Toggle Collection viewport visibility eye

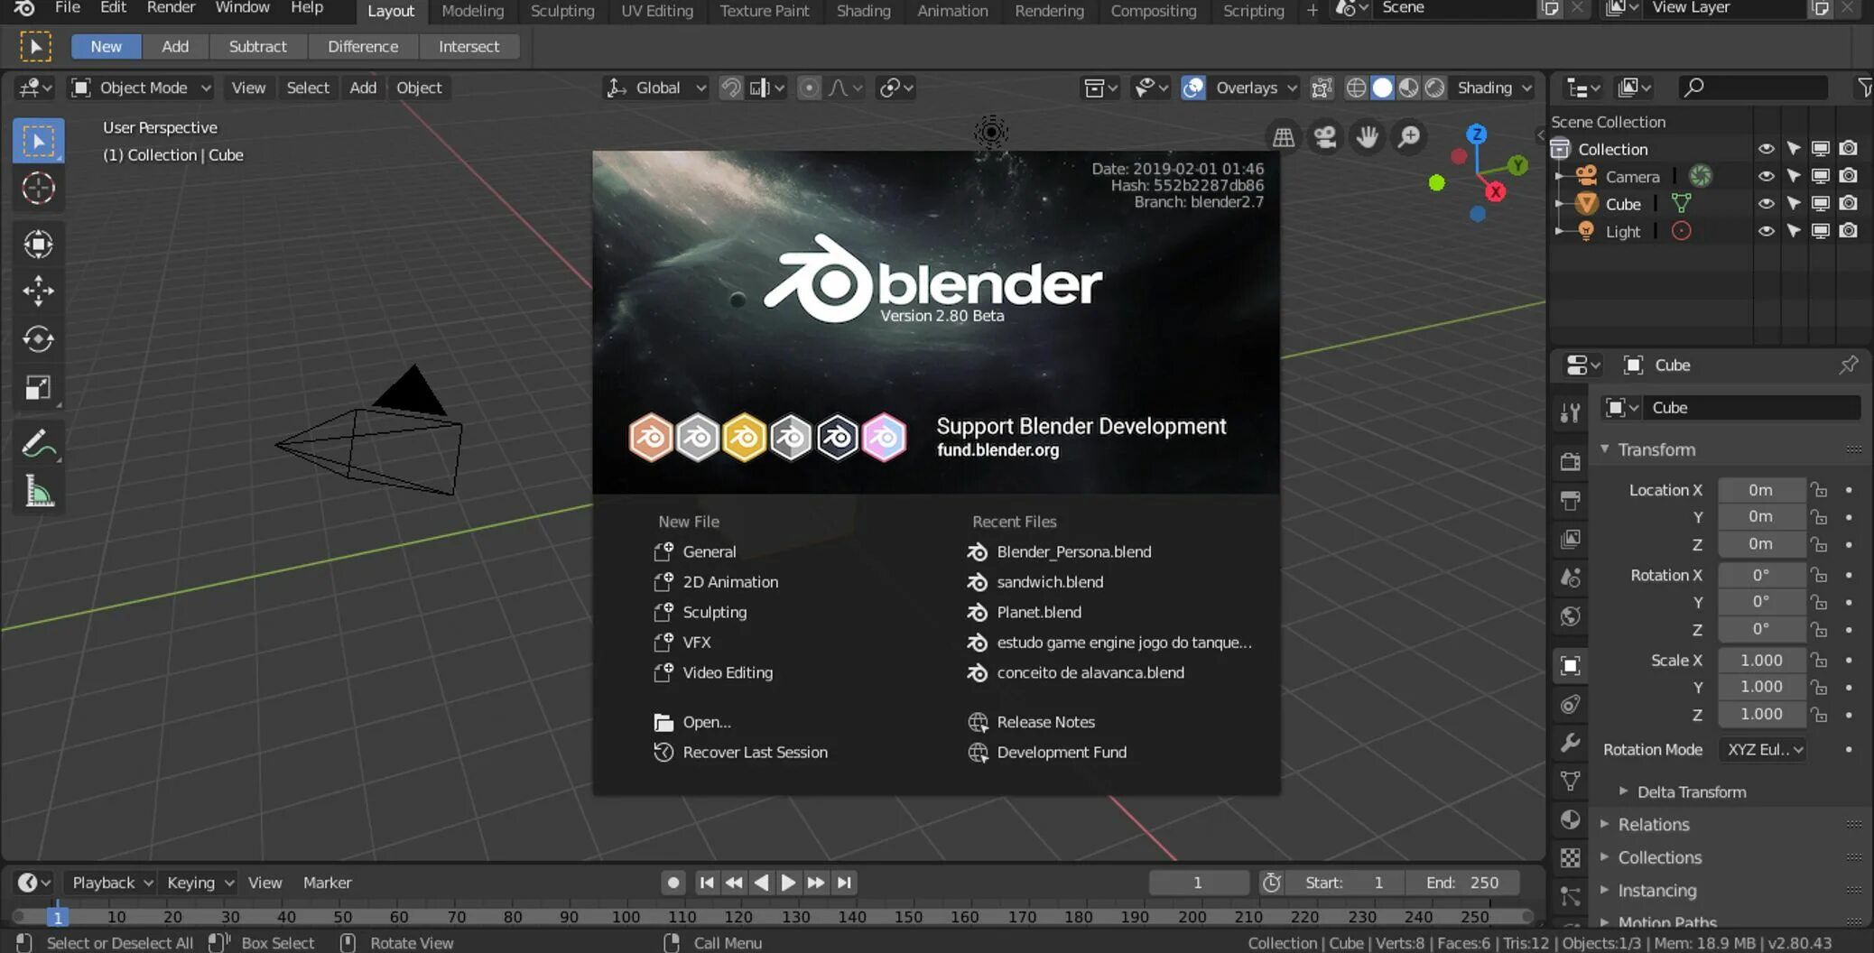pos(1766,149)
